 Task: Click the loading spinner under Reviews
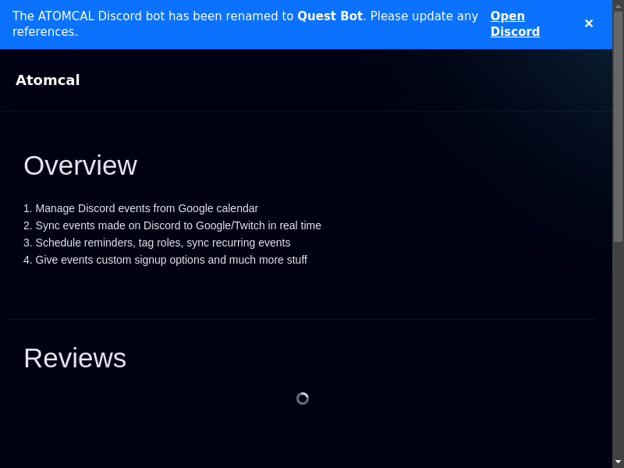(303, 399)
